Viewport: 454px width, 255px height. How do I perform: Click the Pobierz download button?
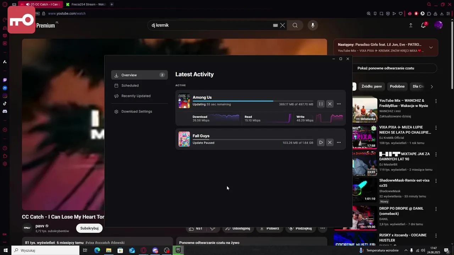[270, 228]
